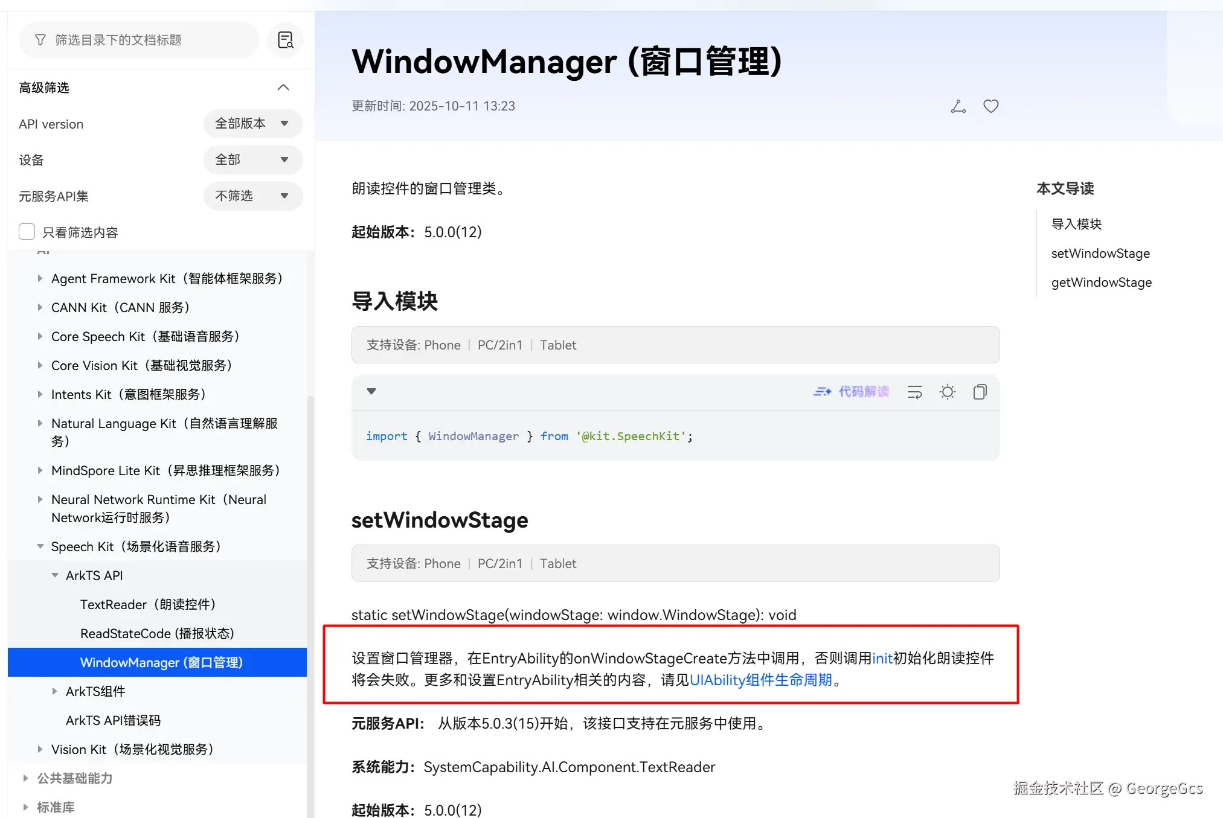Toggle line wrap in code block
Screen dimensions: 1223x818
click(x=914, y=392)
